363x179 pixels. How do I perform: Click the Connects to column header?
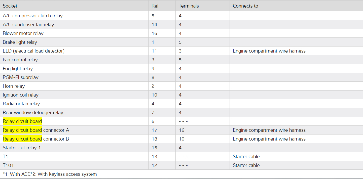(245, 6)
